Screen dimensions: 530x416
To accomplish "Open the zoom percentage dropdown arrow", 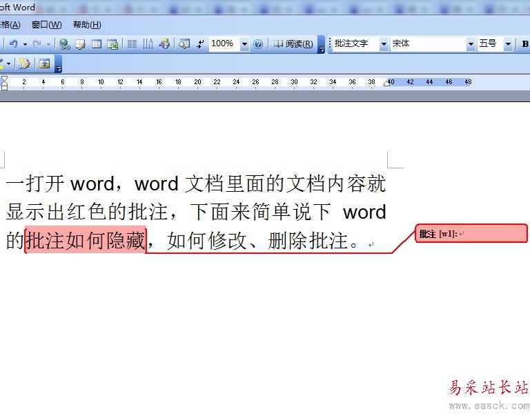I will (x=244, y=44).
